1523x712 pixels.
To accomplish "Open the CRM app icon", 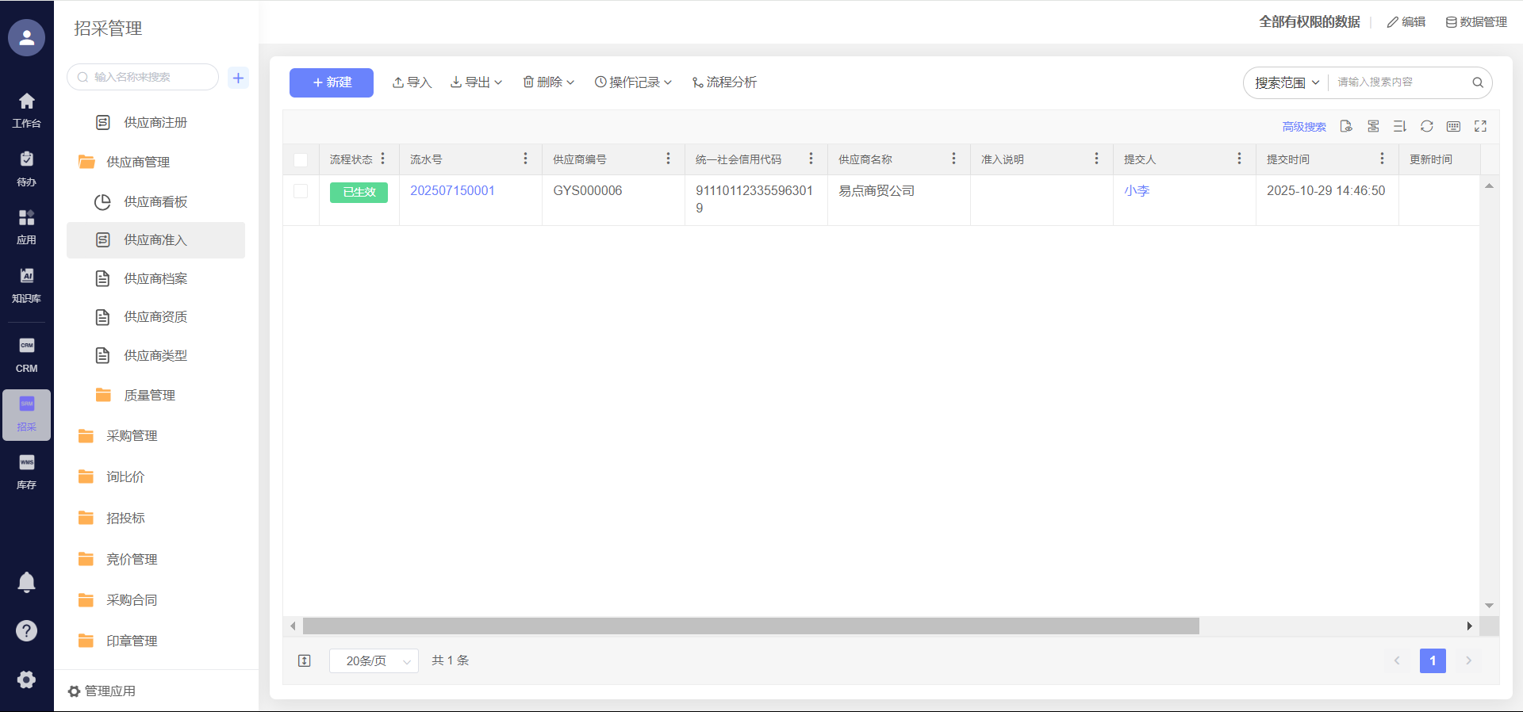I will pyautogui.click(x=26, y=354).
